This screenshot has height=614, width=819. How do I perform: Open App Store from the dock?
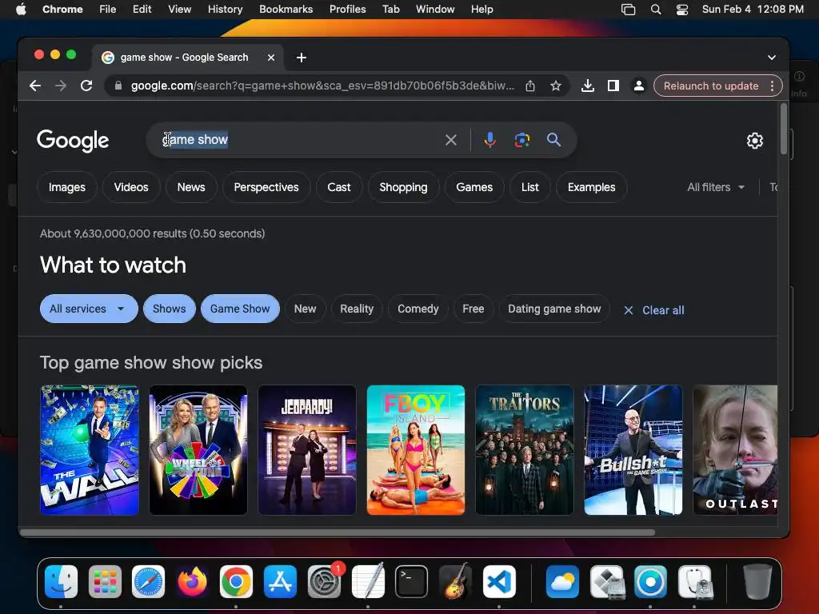click(x=280, y=582)
